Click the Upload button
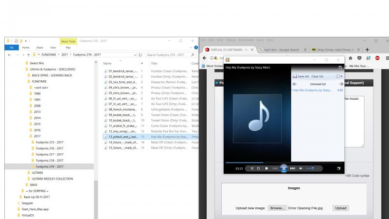The image size is (389, 219). (341, 208)
